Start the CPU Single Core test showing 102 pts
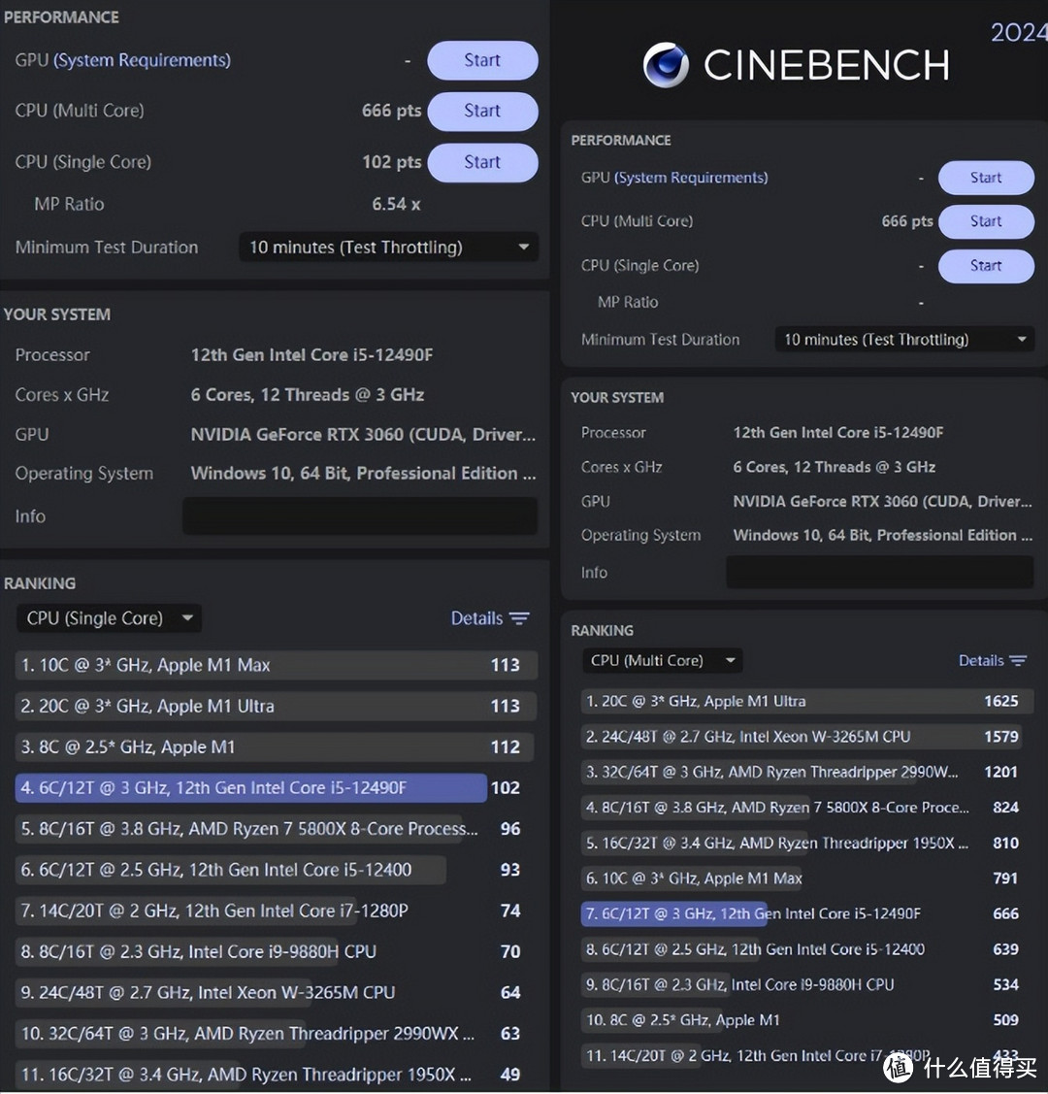 [x=482, y=162]
